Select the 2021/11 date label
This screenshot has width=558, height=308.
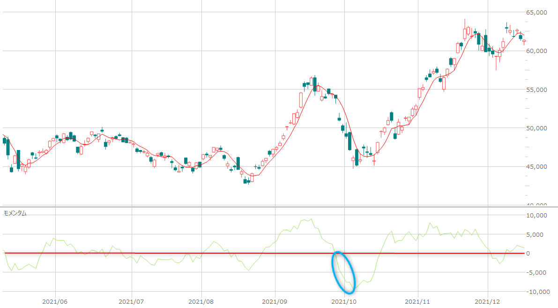pos(417,301)
